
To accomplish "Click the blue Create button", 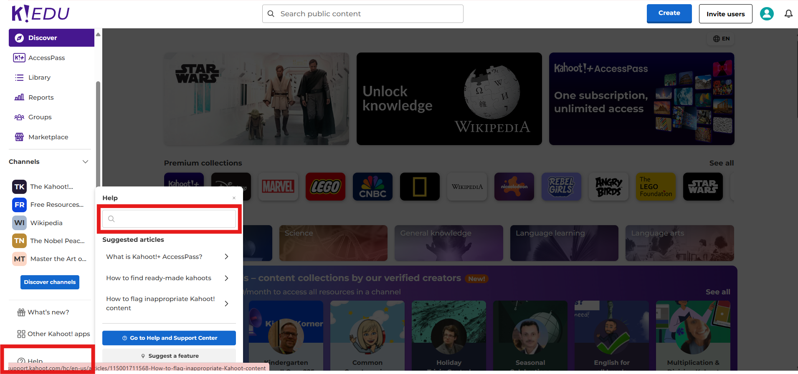I will click(x=669, y=13).
